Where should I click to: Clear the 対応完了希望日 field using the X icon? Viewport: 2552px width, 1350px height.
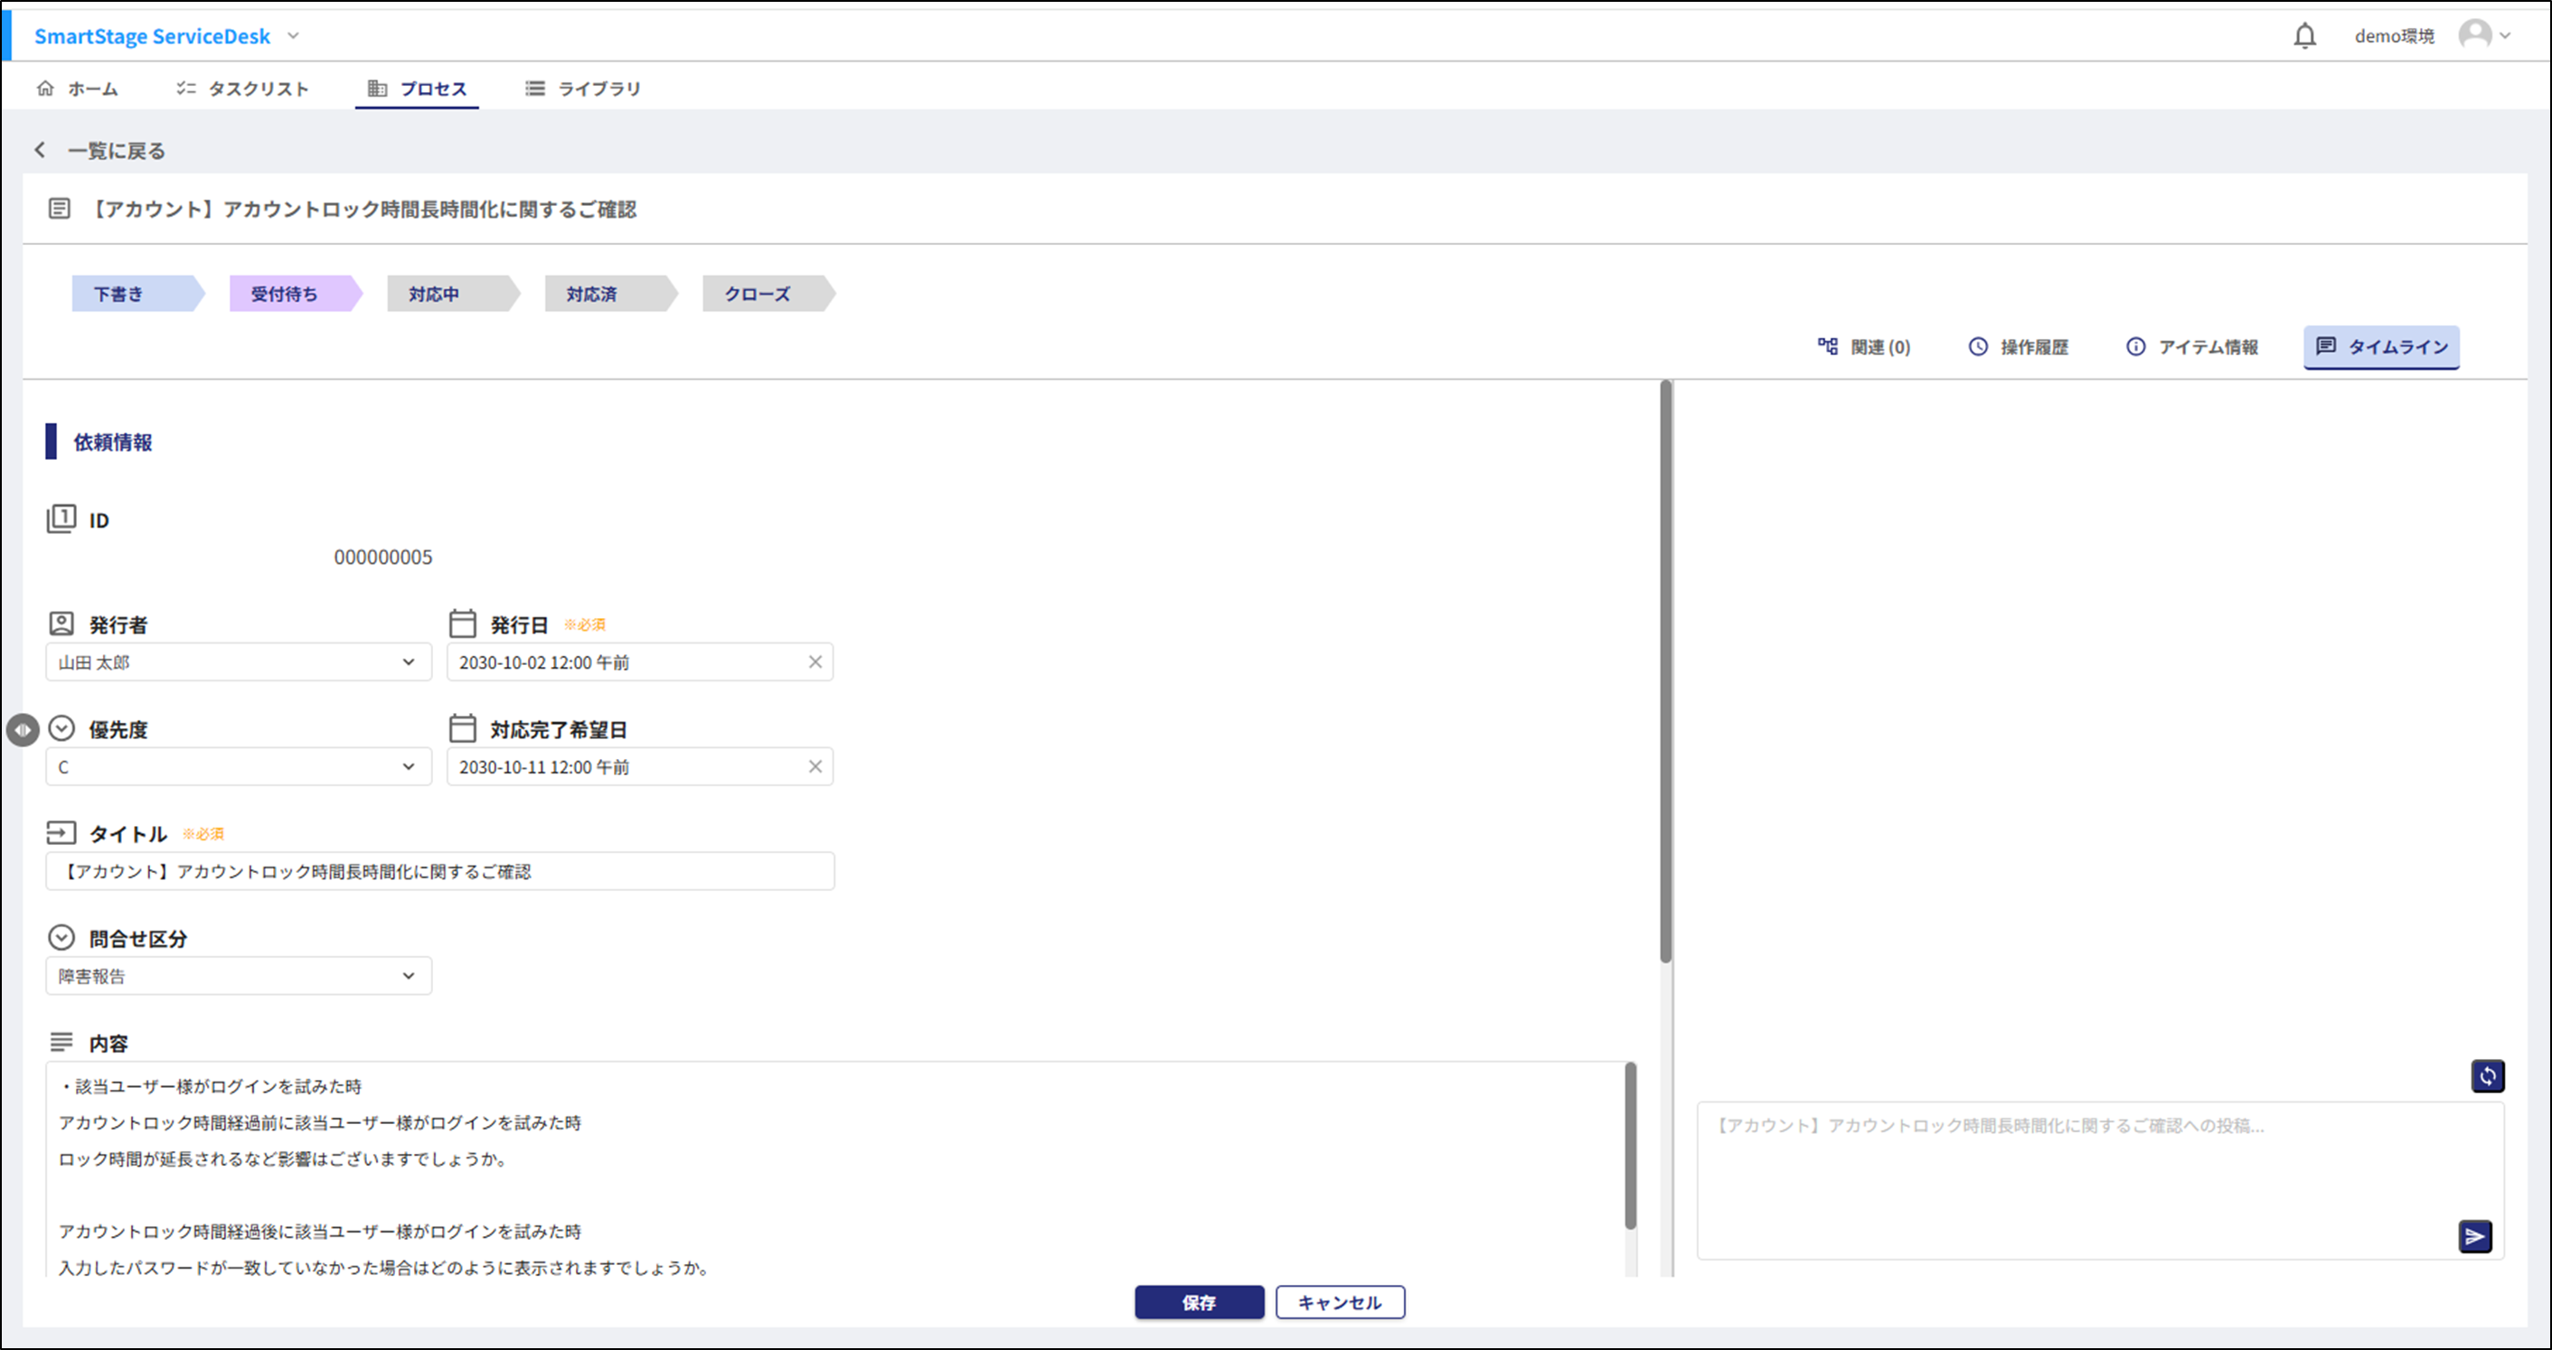click(x=816, y=765)
